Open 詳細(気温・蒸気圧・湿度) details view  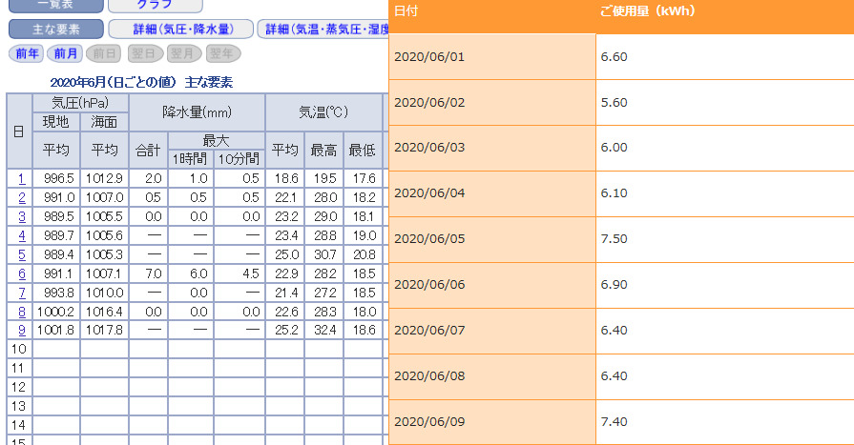(324, 29)
